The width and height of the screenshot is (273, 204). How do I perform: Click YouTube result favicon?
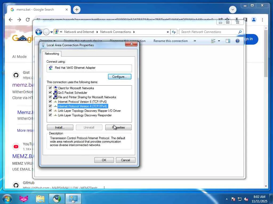(x=16, y=147)
